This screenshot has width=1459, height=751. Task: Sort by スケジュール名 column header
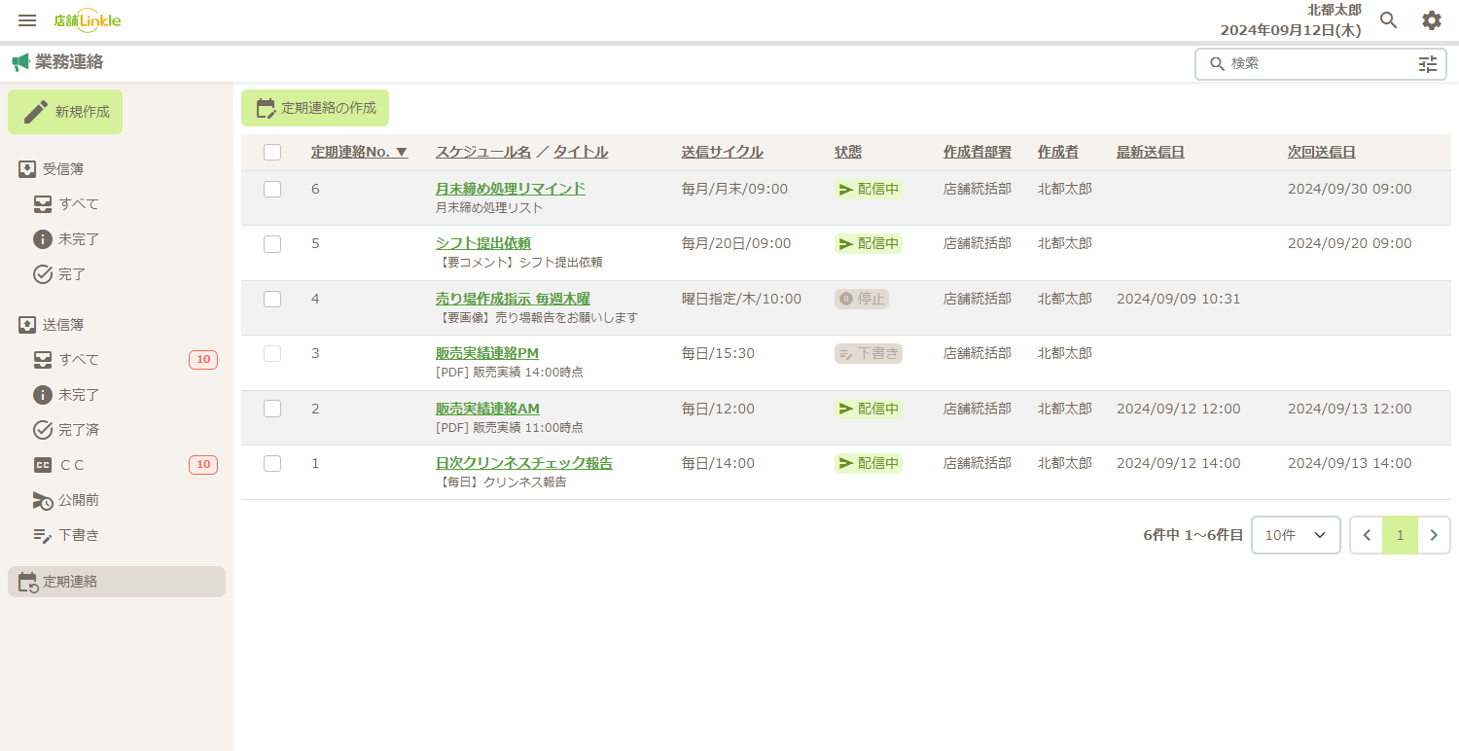click(483, 152)
